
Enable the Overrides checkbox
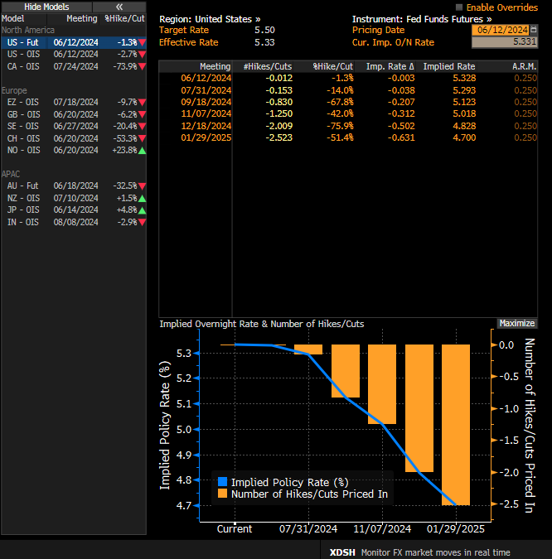point(461,7)
